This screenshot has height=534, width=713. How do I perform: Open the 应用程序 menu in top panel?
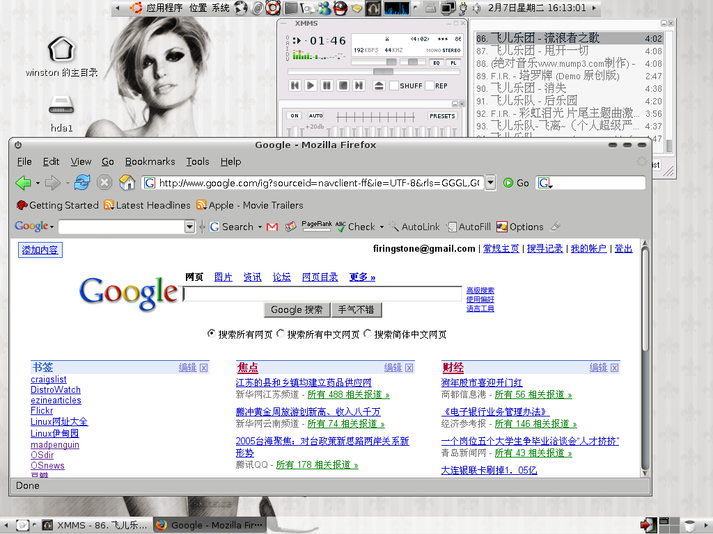point(164,8)
